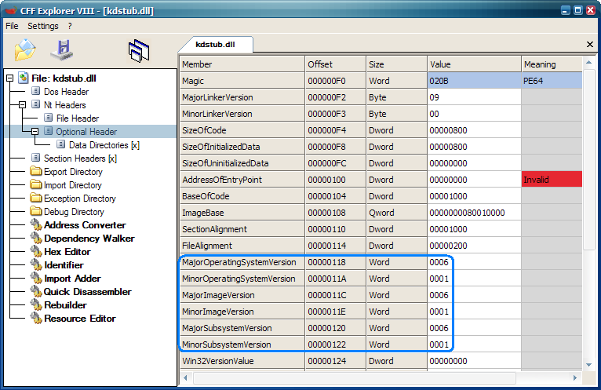Open the Hex Editor tool

click(x=67, y=252)
